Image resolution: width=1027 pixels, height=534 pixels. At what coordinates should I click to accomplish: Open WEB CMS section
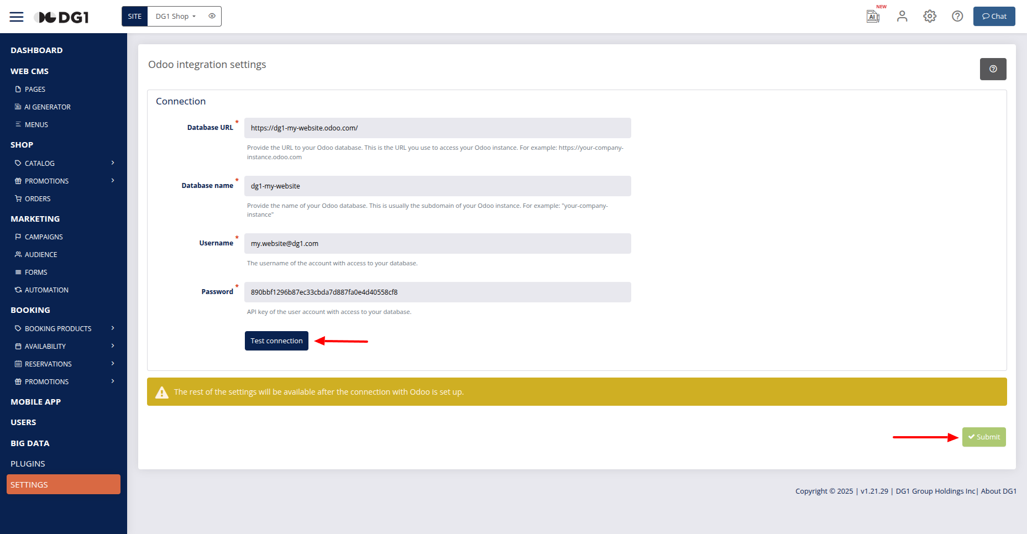tap(29, 71)
